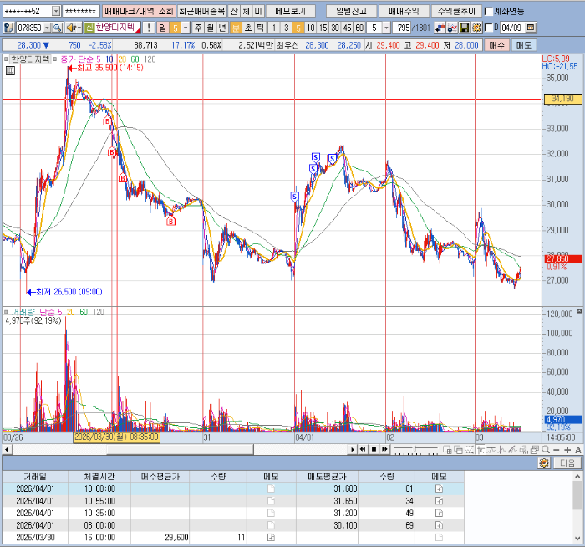Open the buy memo icon for 29,600 row
Image resolution: width=585 pixels, height=547 pixels.
271,537
